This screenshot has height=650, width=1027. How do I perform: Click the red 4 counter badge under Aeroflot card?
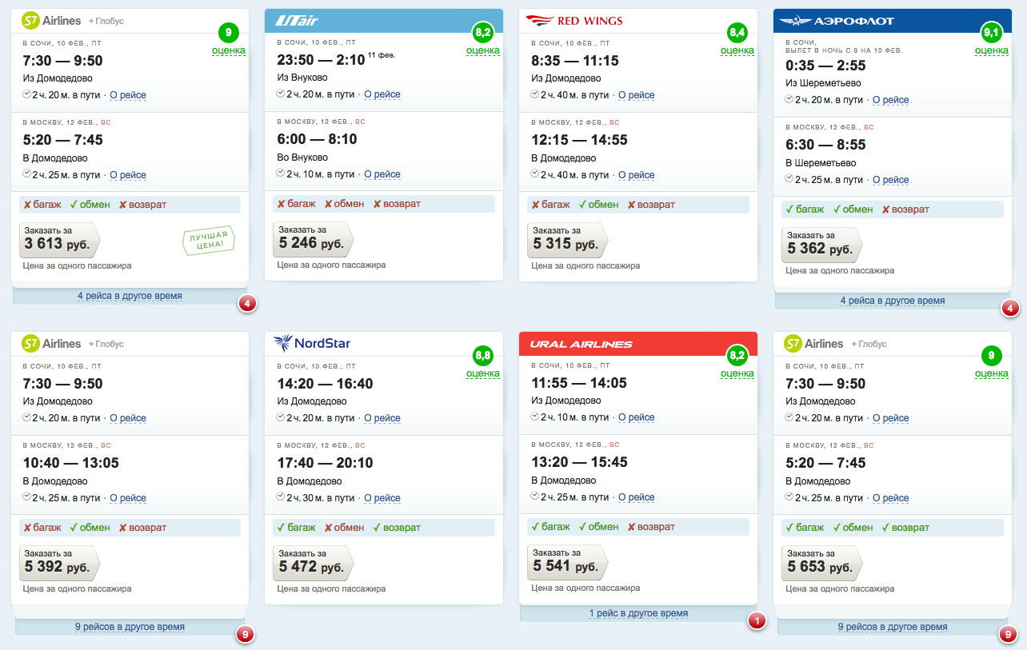pyautogui.click(x=1010, y=308)
